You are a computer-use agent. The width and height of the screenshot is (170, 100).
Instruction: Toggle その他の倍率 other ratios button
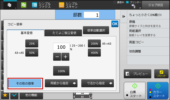tap(25, 83)
